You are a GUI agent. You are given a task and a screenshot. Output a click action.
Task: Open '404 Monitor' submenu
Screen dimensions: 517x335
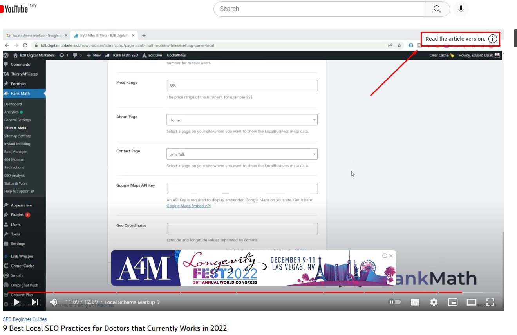[14, 159]
